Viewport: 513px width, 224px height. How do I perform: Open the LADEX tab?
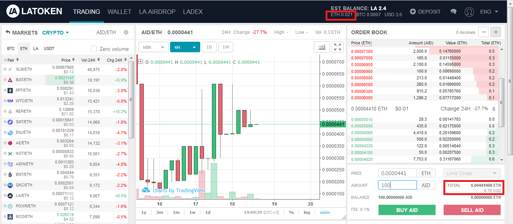[x=193, y=12]
